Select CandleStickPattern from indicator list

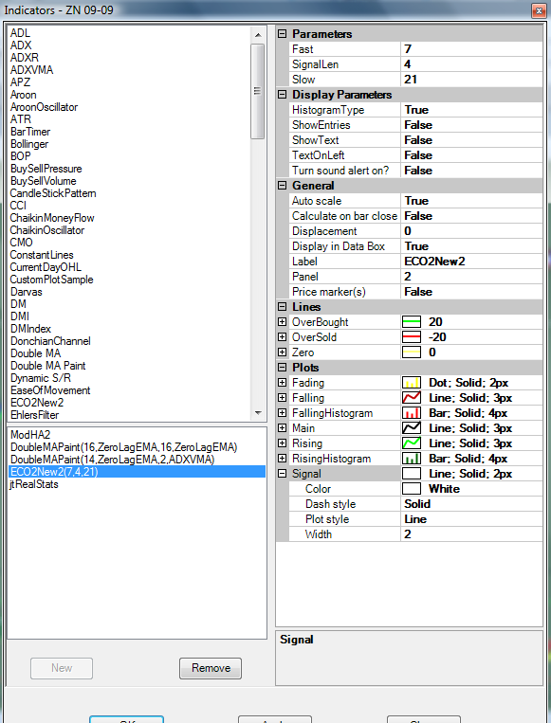53,193
